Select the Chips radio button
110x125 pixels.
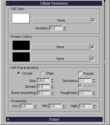tap(42, 73)
